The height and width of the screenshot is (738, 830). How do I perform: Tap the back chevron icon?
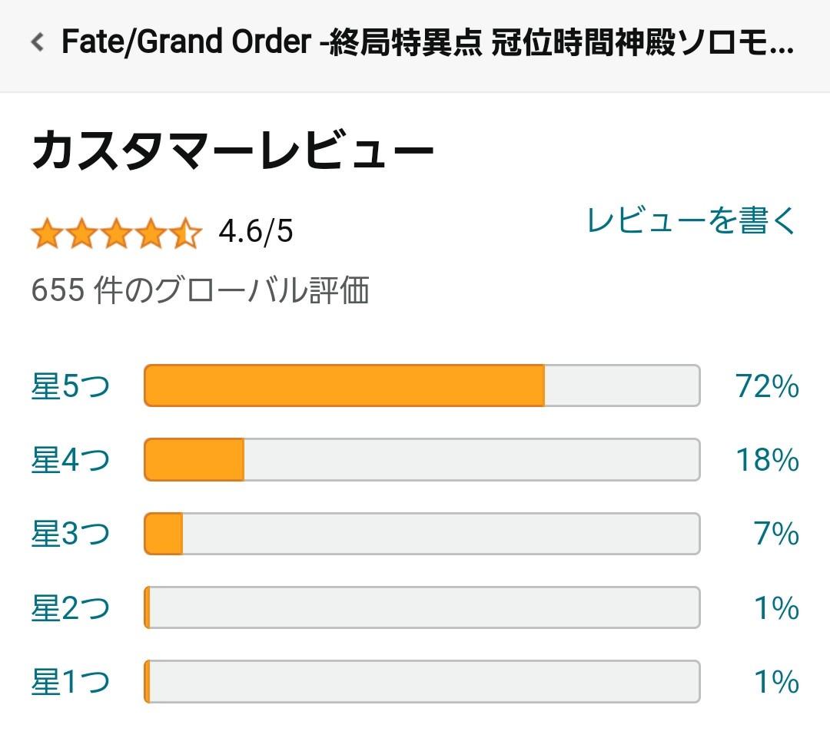coord(37,41)
